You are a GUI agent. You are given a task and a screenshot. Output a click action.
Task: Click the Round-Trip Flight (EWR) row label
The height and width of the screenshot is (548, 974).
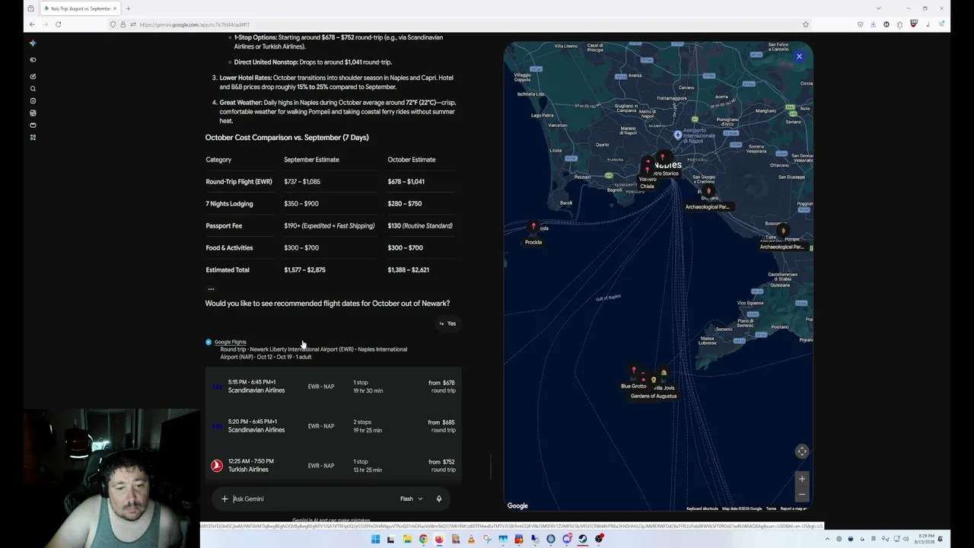(x=239, y=182)
